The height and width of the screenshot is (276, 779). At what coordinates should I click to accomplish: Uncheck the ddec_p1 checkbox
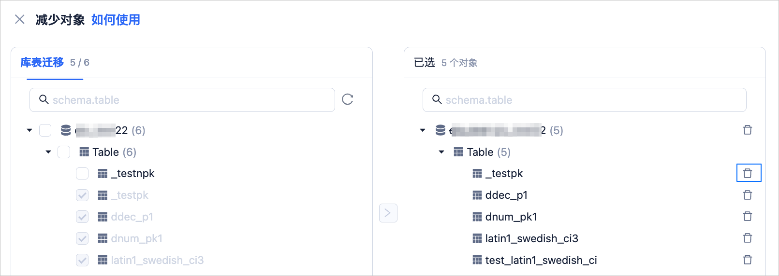(82, 217)
